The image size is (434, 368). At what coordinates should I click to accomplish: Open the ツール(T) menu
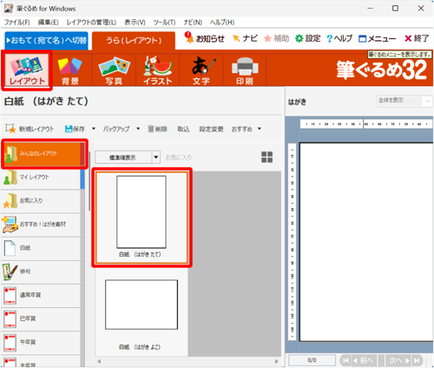point(164,23)
